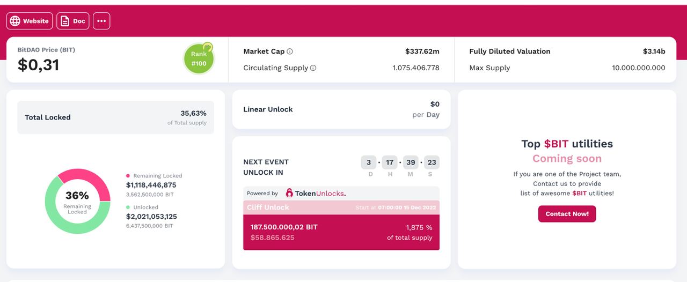Open the three-dots more options button
This screenshot has width=687, height=282.
(101, 21)
